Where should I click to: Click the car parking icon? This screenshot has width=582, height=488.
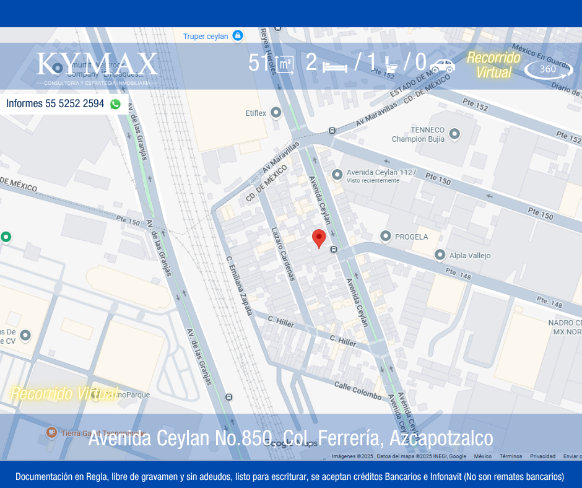tap(442, 65)
